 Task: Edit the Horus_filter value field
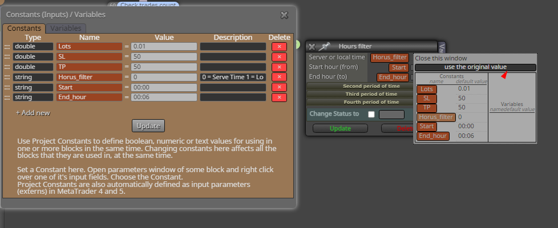[164, 77]
